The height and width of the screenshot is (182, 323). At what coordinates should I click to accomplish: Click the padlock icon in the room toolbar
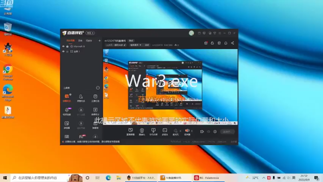click(x=212, y=43)
